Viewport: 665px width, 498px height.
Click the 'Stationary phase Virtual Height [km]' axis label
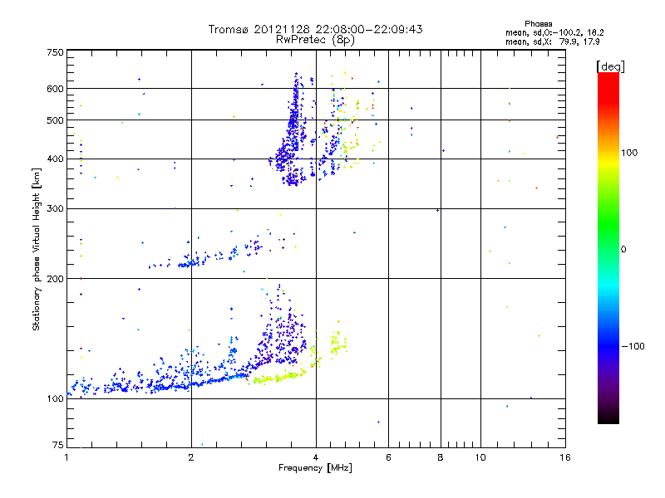[37, 250]
